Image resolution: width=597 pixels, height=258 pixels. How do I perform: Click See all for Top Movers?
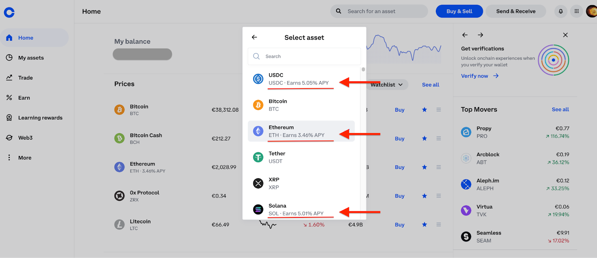click(560, 109)
